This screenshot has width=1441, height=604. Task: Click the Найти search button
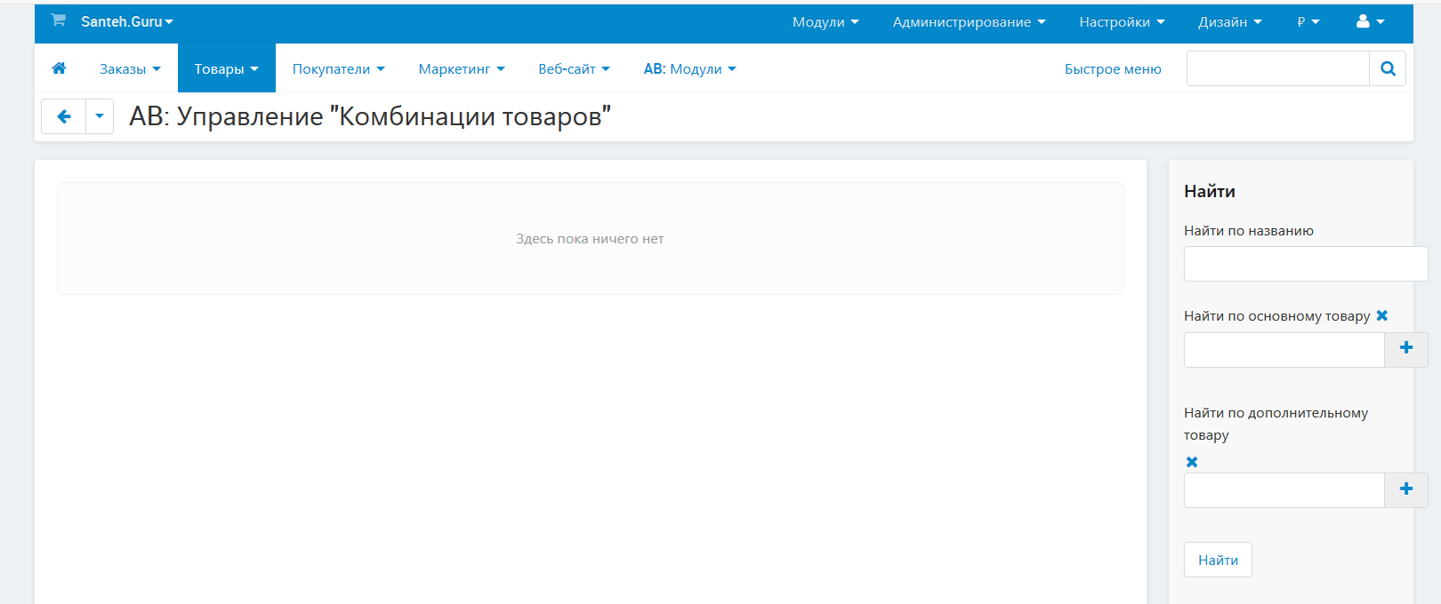click(1218, 560)
